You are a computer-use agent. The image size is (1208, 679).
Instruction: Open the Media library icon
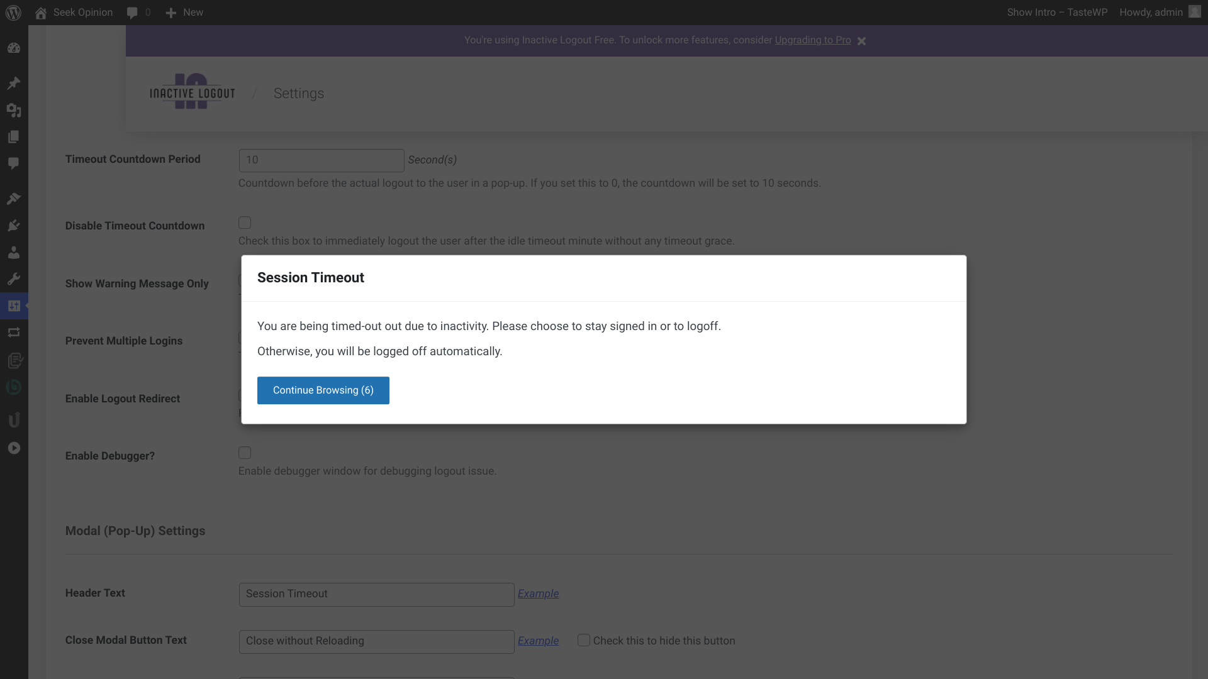14,111
